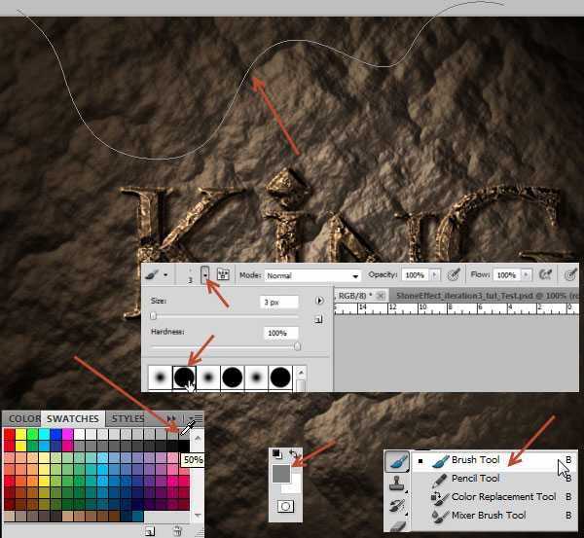Click the Opacity 100% input field

pos(414,276)
